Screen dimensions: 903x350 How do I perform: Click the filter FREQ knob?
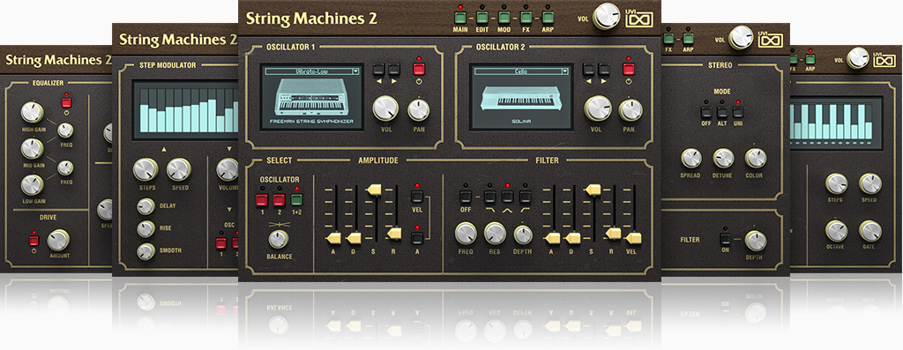[466, 233]
